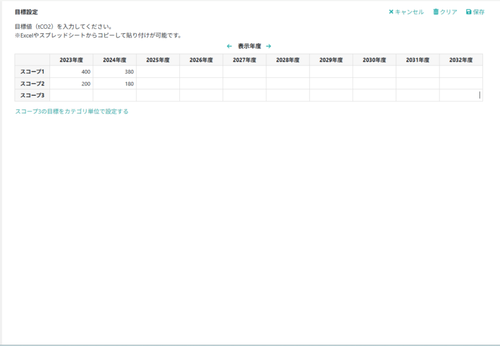This screenshot has width=500, height=346.
Task: Click the 目標設定 heading
Action: [x=26, y=12]
